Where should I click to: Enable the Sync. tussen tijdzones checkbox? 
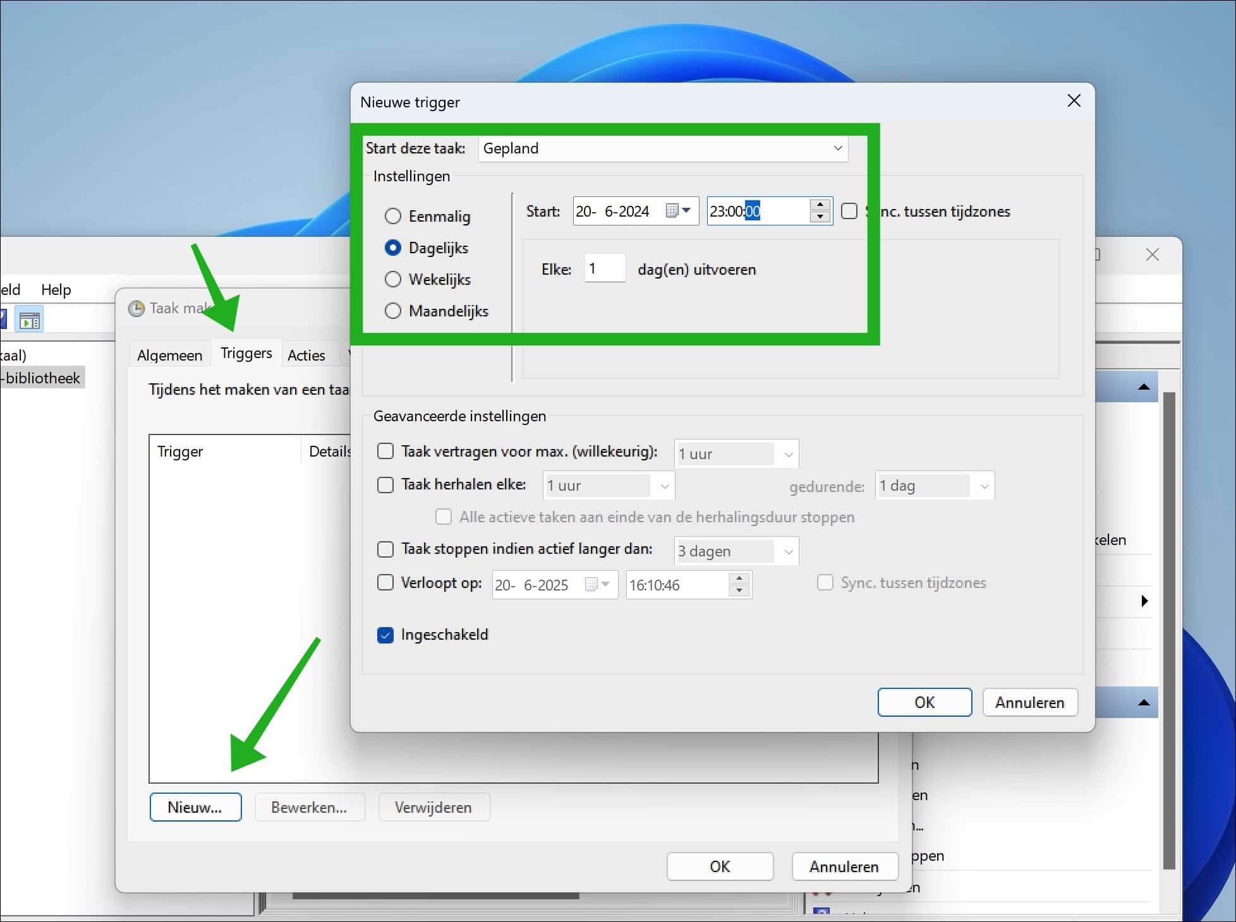pos(849,211)
